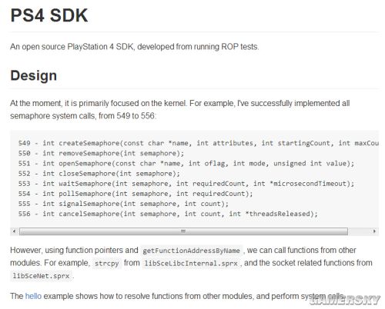
Task: Click the libSceNet.sprx inline code
Action: click(x=41, y=276)
